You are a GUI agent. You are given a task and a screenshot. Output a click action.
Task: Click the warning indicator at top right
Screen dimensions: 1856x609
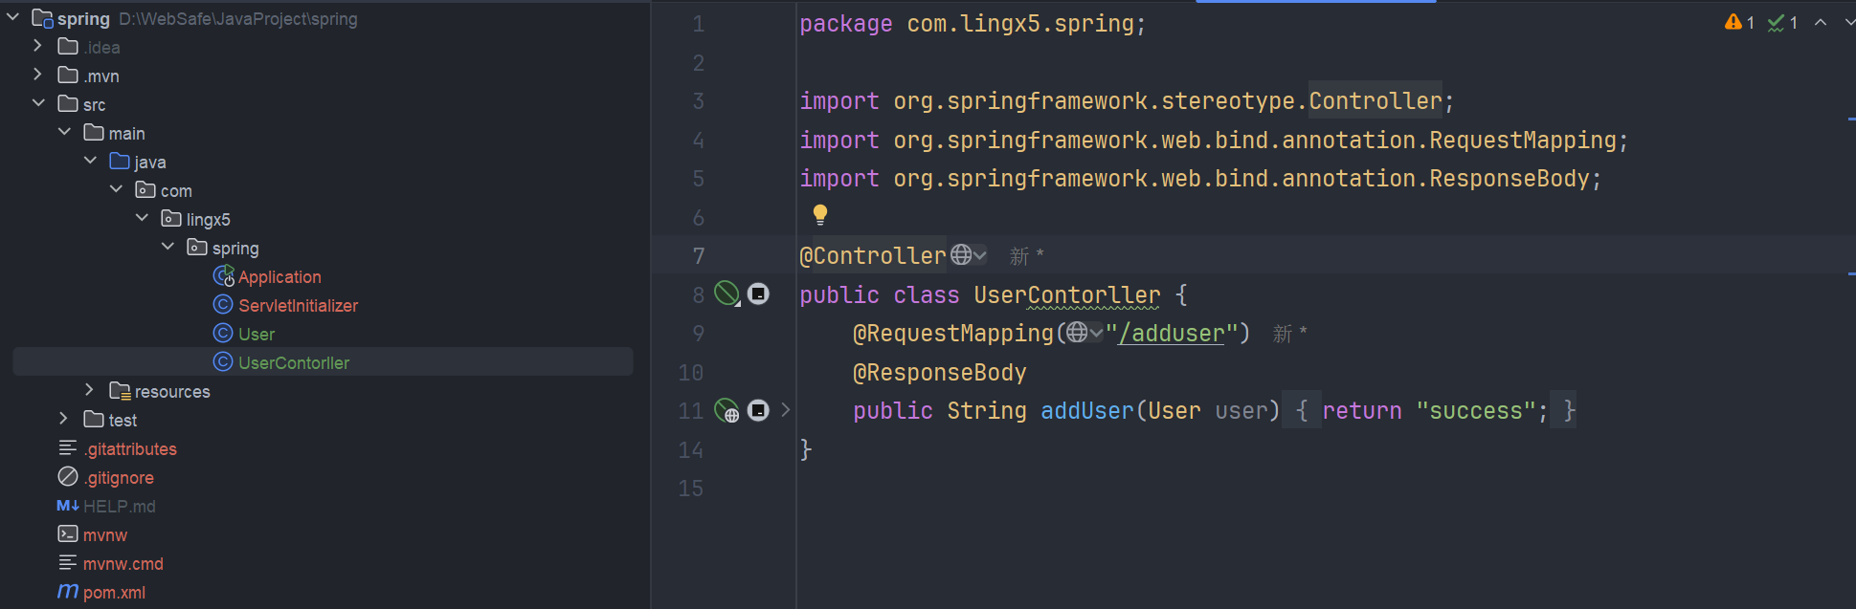[1739, 22]
